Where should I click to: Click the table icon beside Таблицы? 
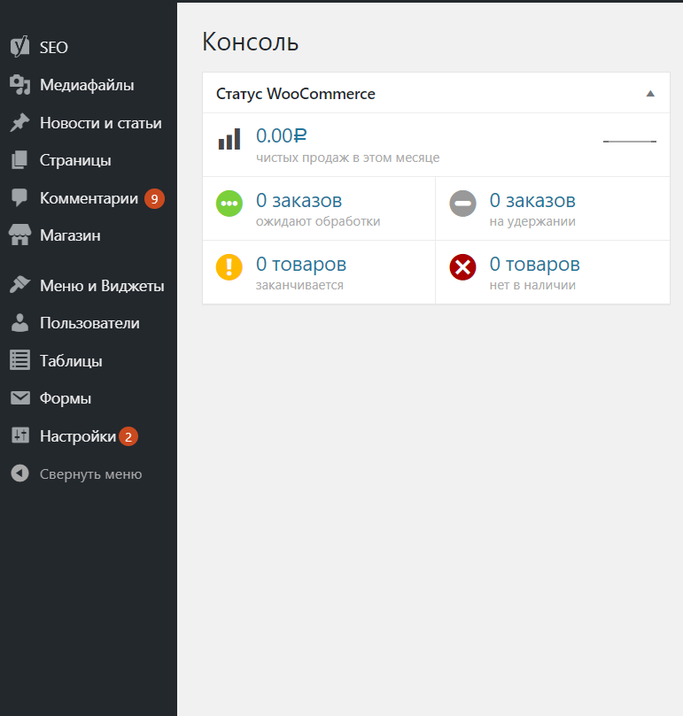pos(19,360)
